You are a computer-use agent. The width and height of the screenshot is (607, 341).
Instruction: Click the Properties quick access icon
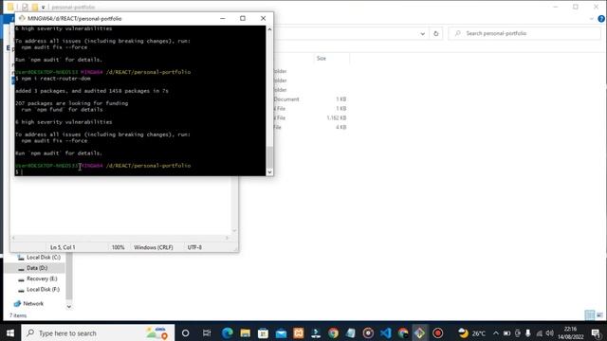[x=25, y=7]
